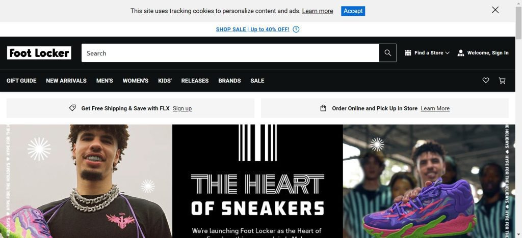Viewport: 522px width, 238px height.
Task: Click the FLX Sign up link
Action: tap(182, 108)
